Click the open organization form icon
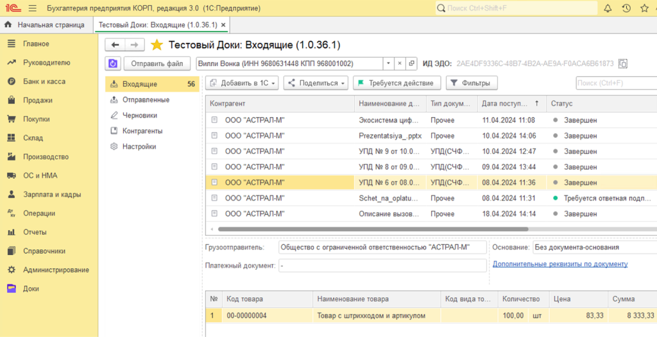 pyautogui.click(x=412, y=63)
